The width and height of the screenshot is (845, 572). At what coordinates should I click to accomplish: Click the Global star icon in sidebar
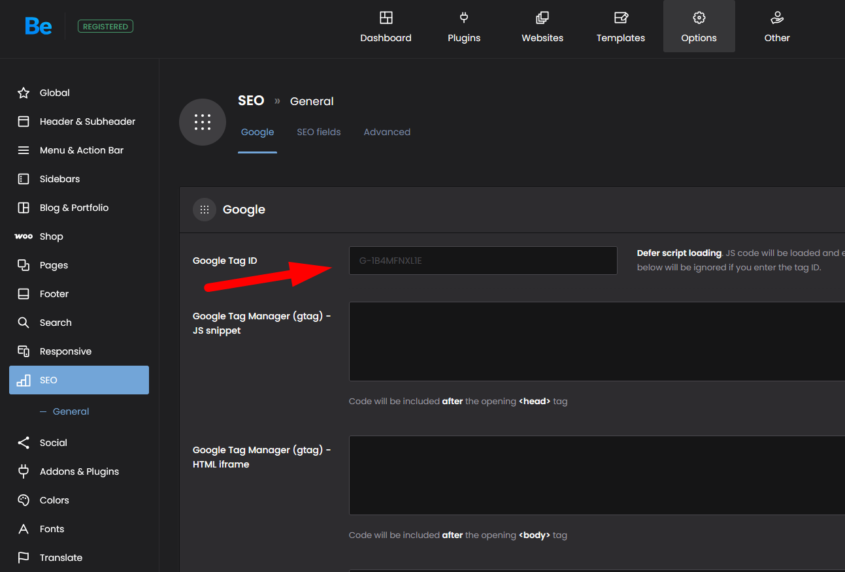pyautogui.click(x=24, y=93)
